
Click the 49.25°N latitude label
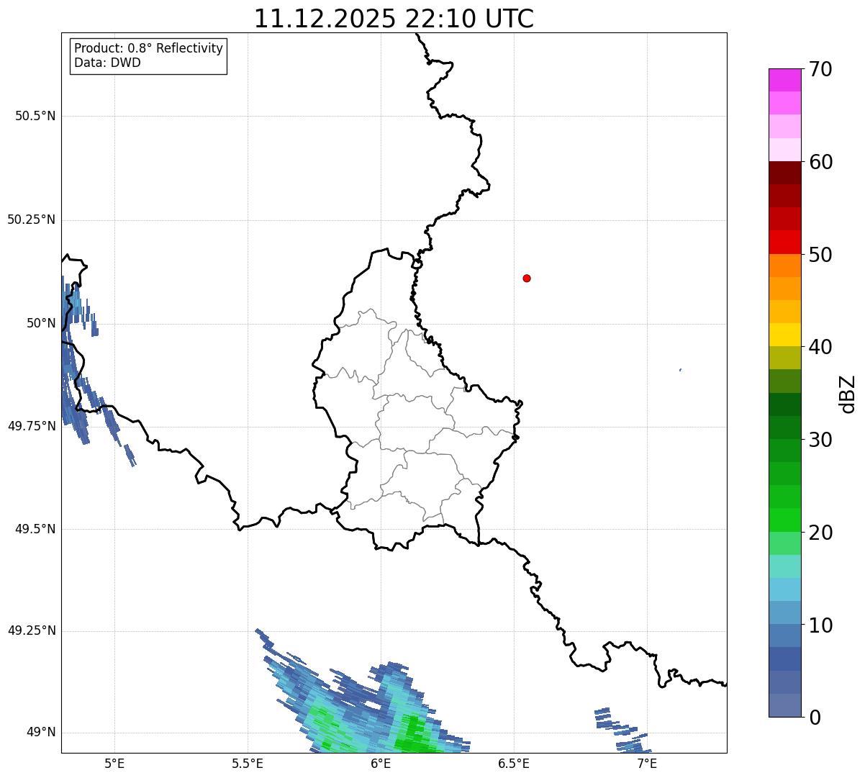31,630
